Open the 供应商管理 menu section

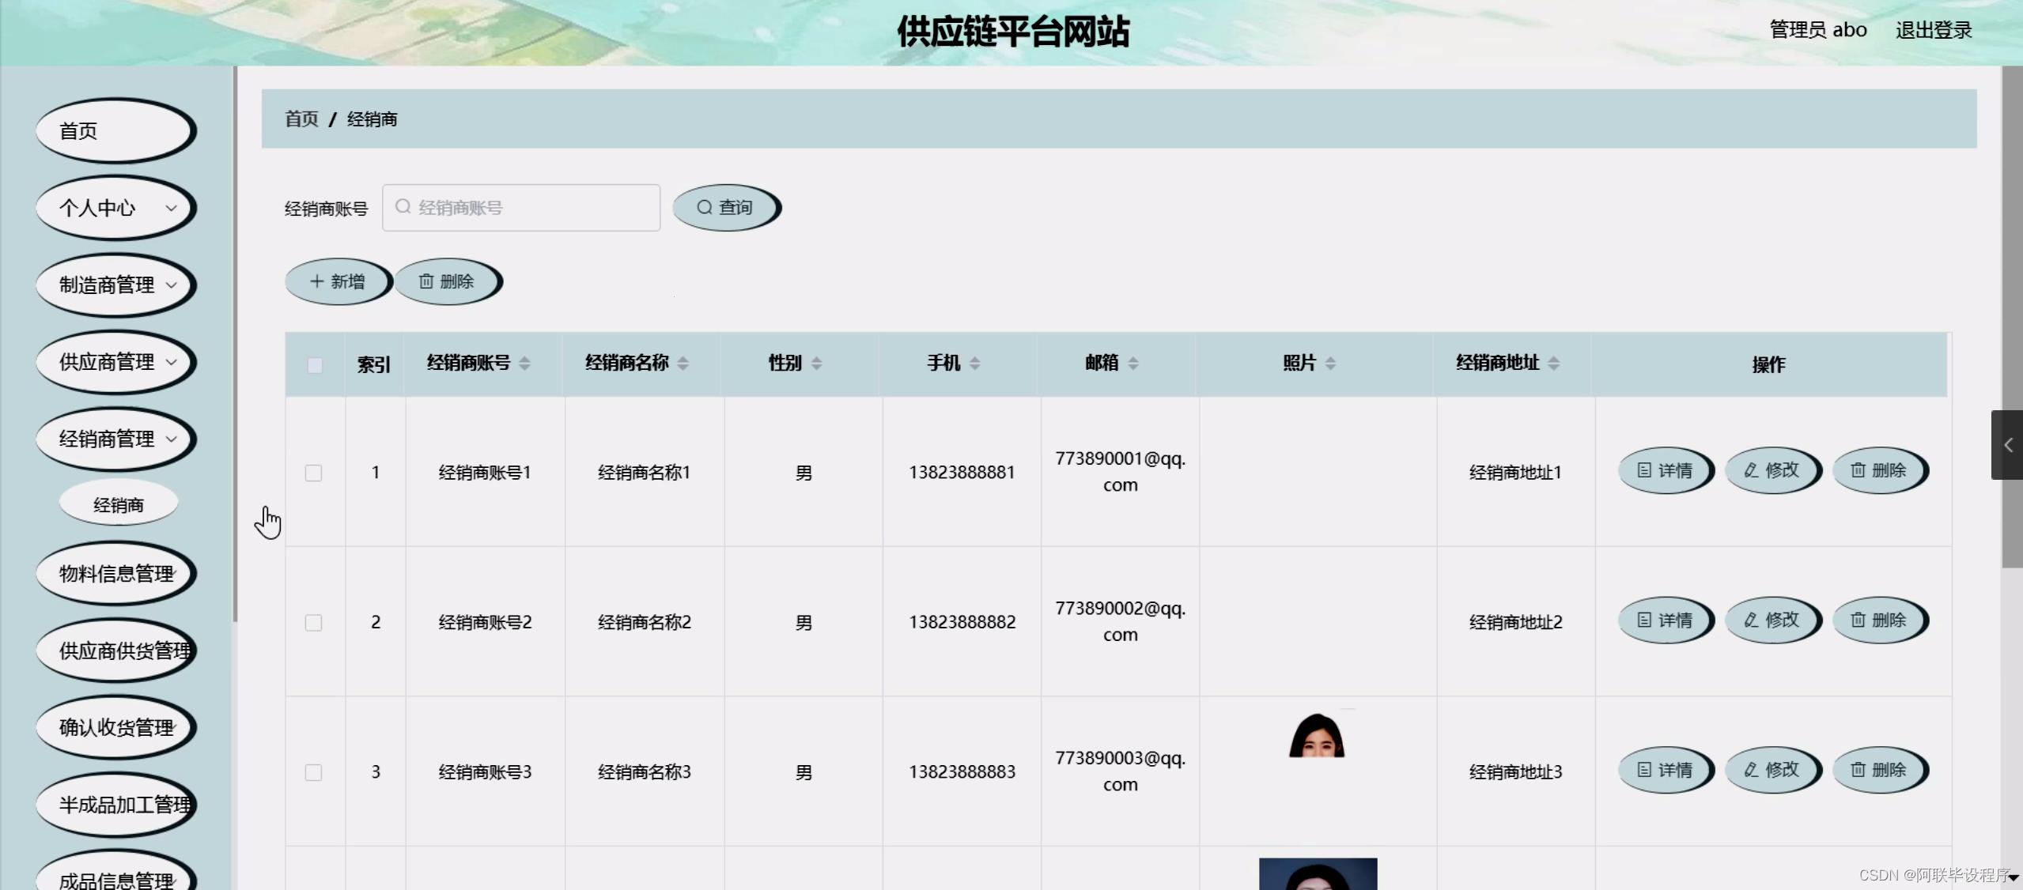coord(115,361)
